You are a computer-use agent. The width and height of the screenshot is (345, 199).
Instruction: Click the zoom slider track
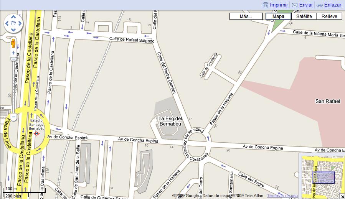coord(13,88)
